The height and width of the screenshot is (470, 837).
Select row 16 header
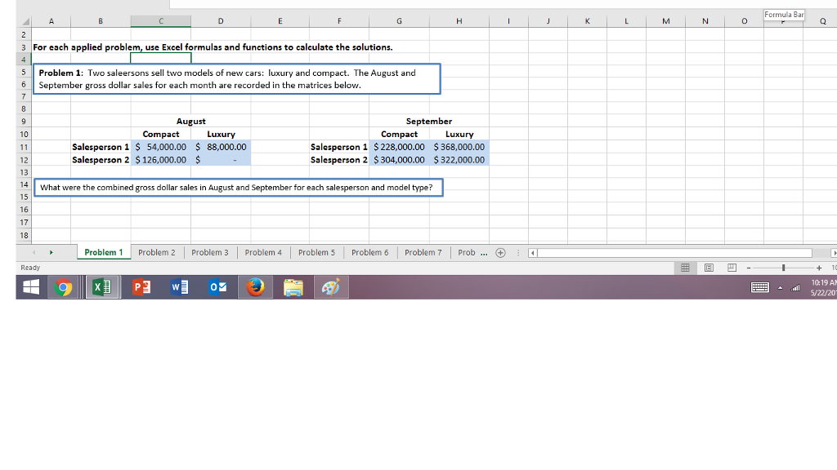coord(24,210)
